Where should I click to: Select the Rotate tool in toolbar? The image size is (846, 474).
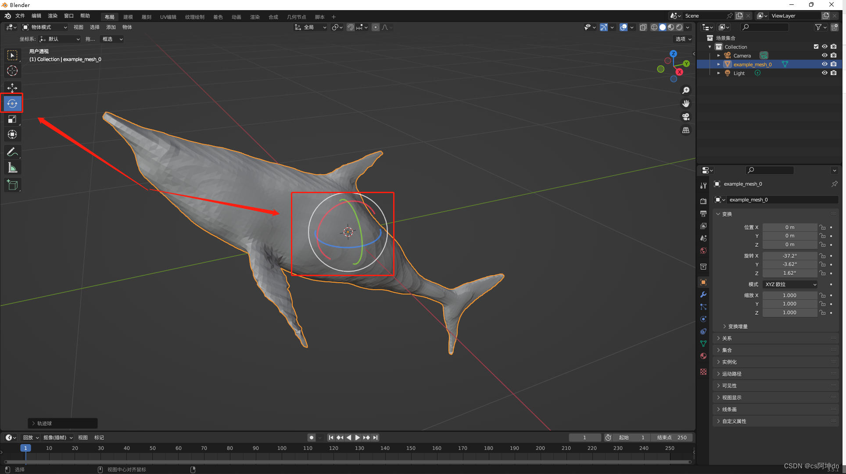point(12,104)
